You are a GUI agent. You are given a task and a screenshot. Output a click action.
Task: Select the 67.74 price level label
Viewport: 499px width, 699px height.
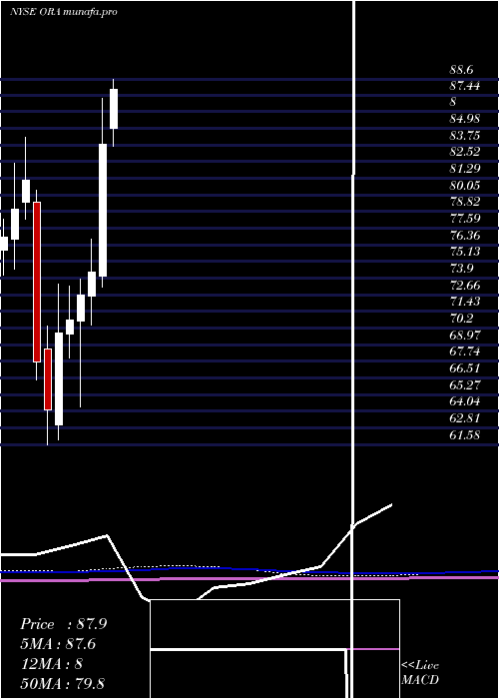click(x=465, y=351)
